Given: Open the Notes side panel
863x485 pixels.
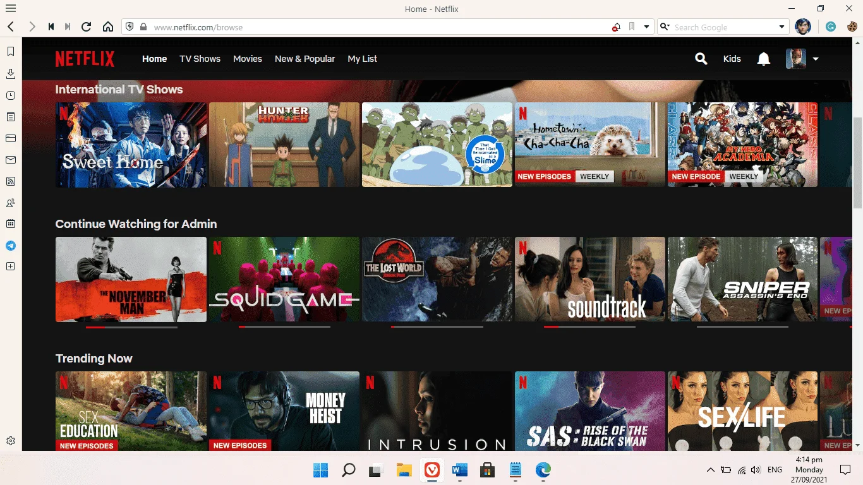Looking at the screenshot, I should 11,117.
